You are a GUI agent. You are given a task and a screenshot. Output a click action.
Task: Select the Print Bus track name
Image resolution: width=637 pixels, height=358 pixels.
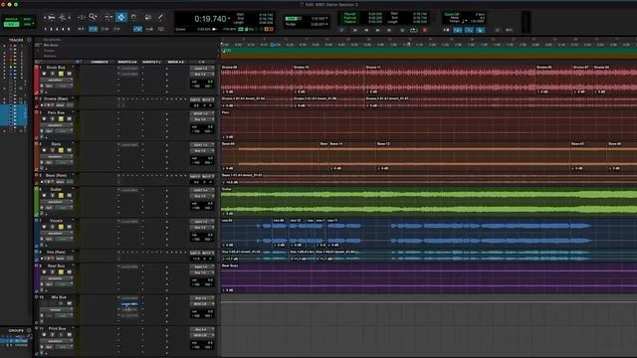[x=57, y=328]
